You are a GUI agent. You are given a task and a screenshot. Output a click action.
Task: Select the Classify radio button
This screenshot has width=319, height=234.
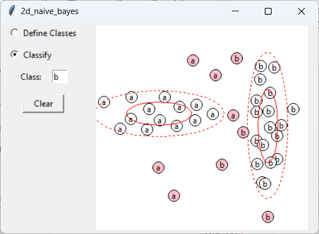tap(15, 55)
